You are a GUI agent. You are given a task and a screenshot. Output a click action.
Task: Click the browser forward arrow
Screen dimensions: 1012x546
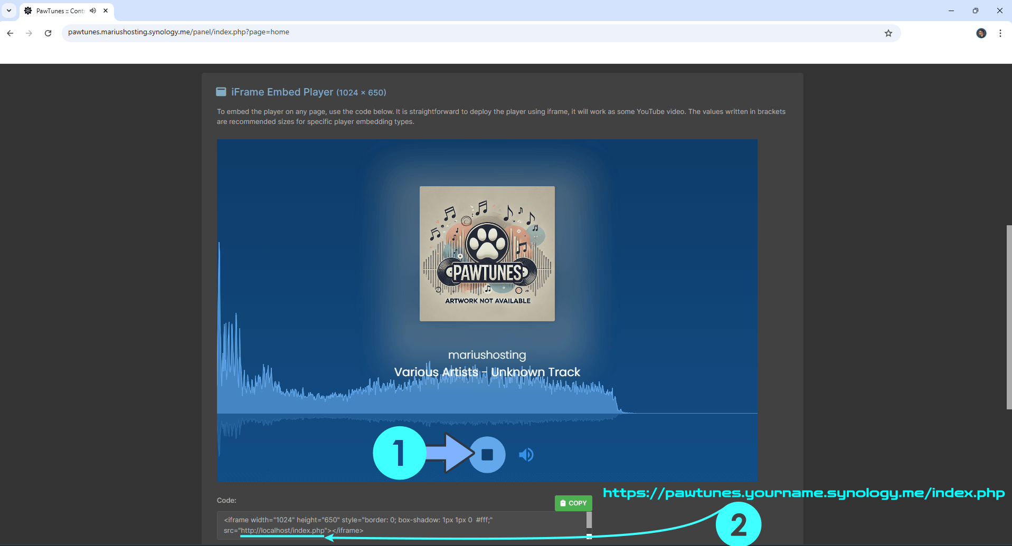29,33
